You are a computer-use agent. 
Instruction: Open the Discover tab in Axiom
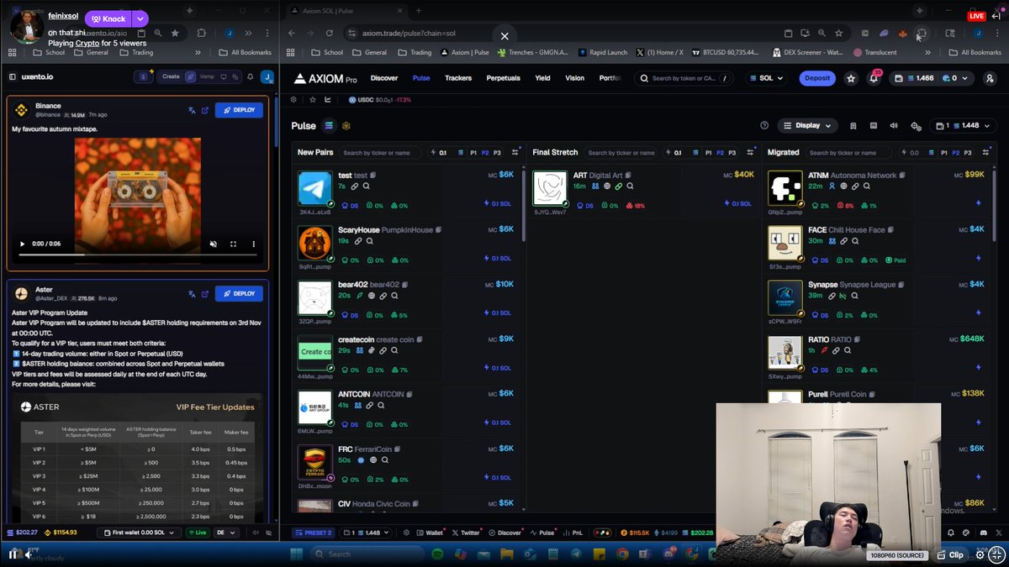(384, 78)
